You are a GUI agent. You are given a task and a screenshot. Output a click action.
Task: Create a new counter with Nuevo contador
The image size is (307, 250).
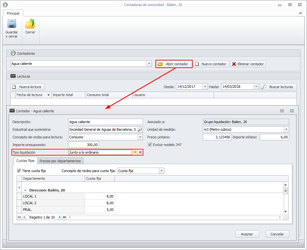click(x=211, y=64)
